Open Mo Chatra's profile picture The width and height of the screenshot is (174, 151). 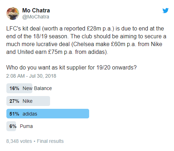[x=13, y=13]
